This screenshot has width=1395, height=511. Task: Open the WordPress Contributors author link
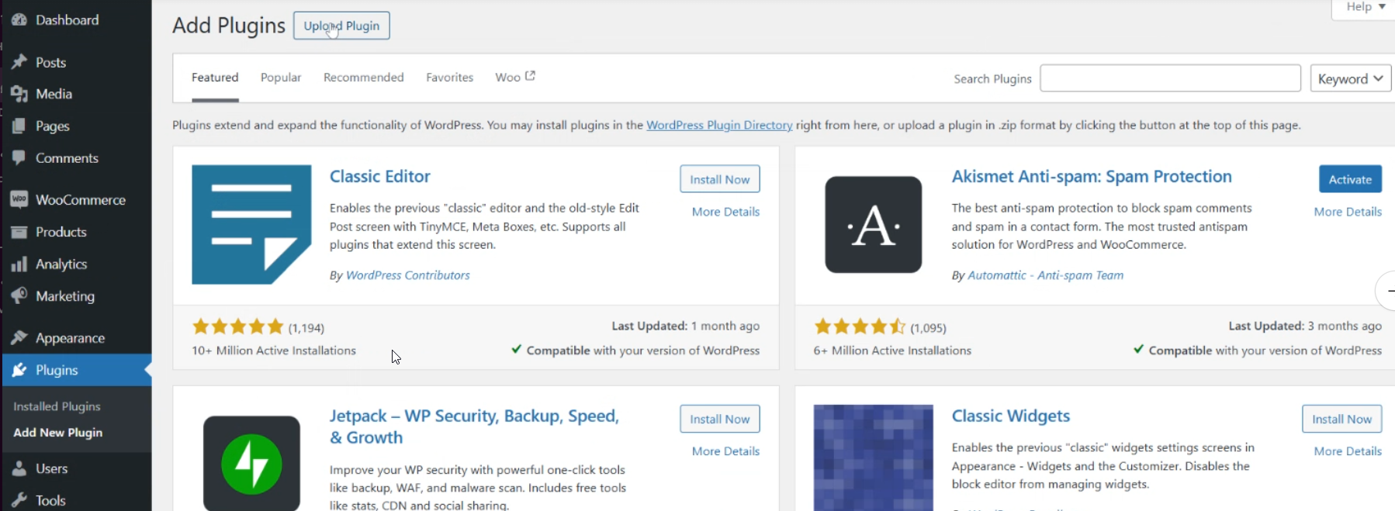point(408,275)
